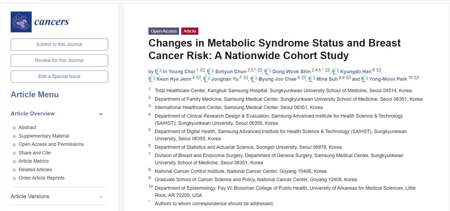The height and width of the screenshot is (211, 450).
Task: Expand the Article Versions section
Action: [x=101, y=197]
